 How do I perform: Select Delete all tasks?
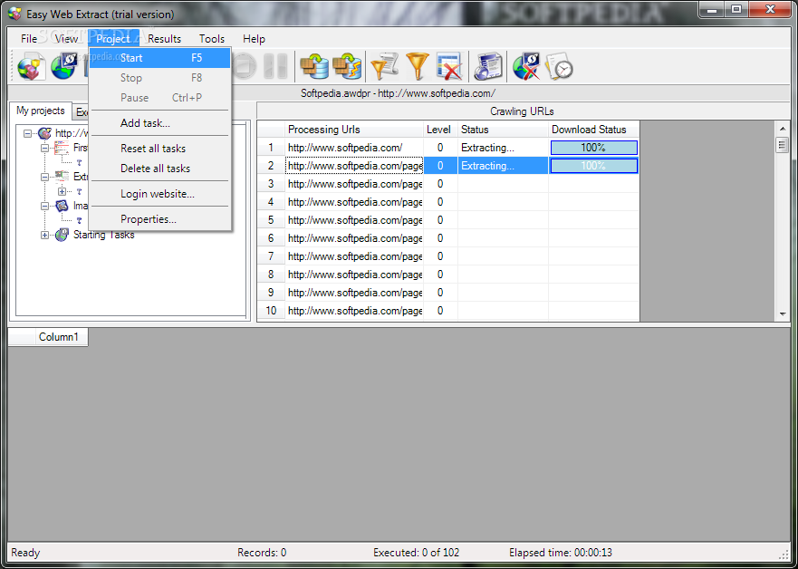click(159, 169)
